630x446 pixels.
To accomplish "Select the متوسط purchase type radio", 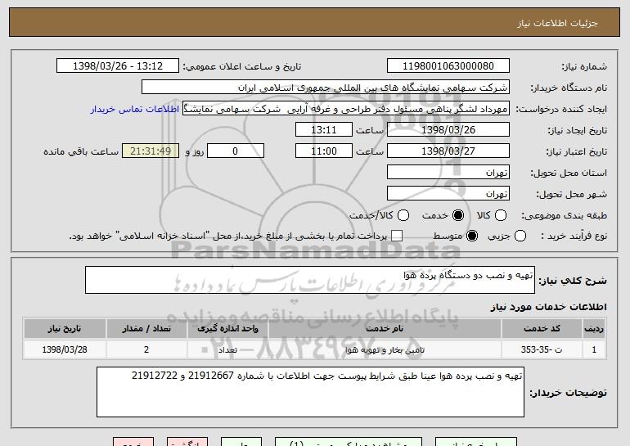I will tap(472, 236).
